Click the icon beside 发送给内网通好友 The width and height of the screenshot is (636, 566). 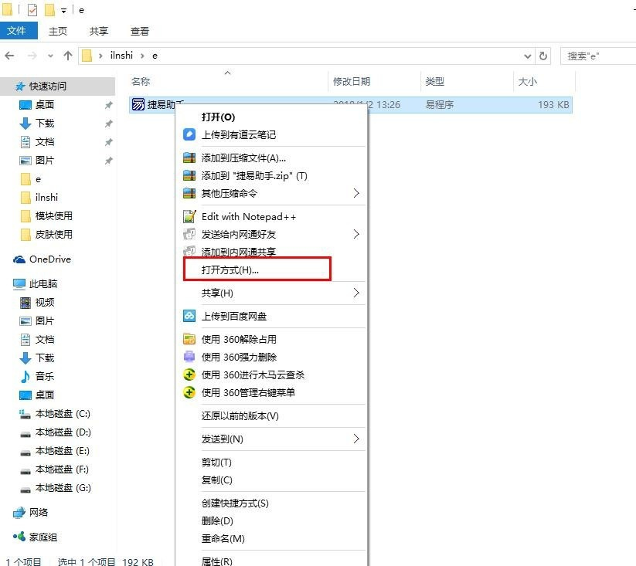(189, 234)
